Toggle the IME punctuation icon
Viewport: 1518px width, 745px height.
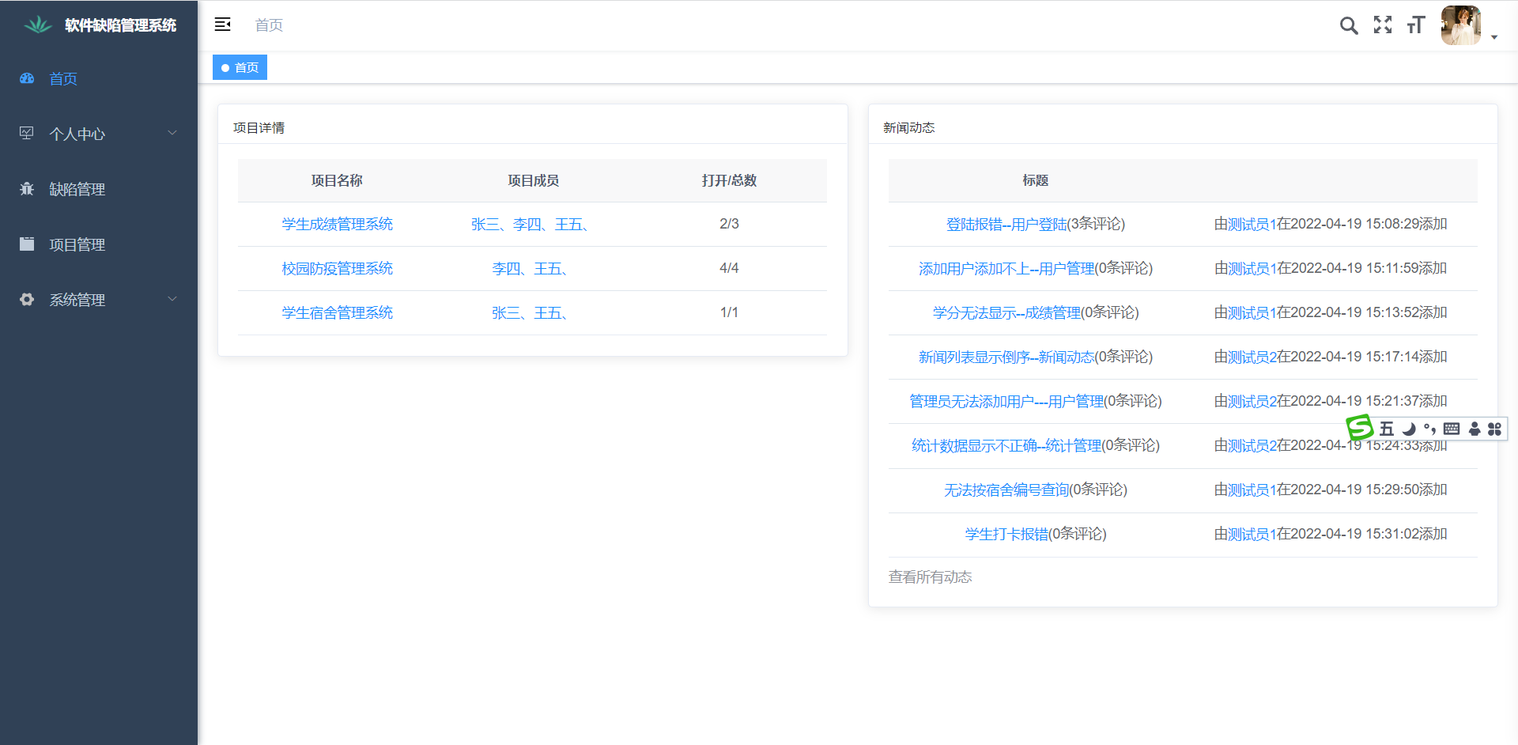tap(1429, 429)
